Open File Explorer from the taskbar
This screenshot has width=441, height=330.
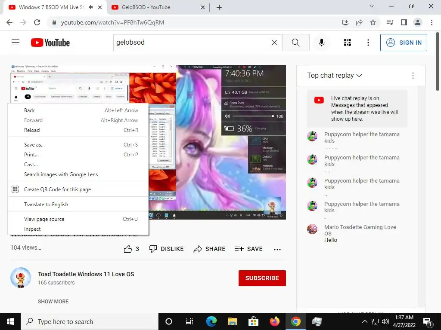[x=232, y=321]
